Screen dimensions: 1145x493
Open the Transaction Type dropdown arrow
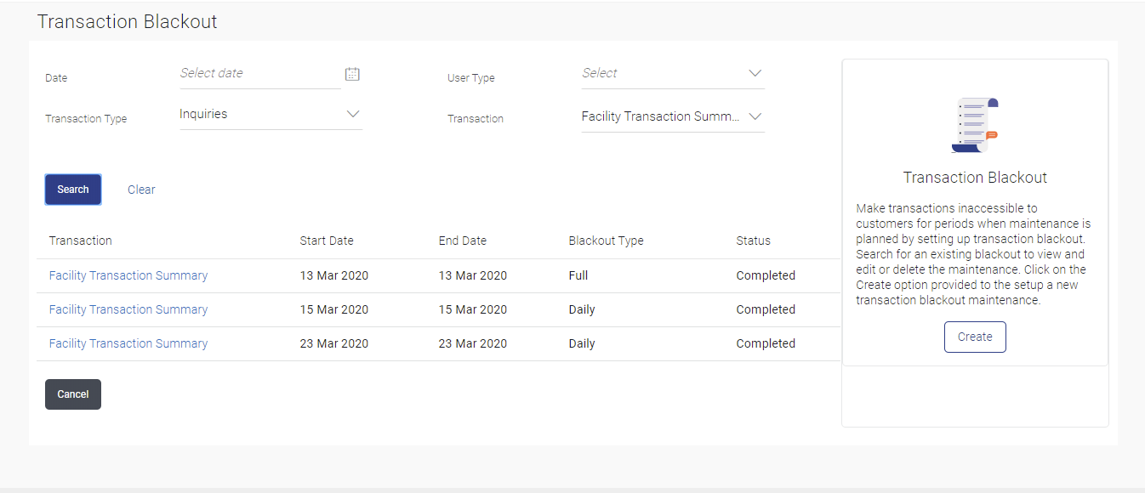pyautogui.click(x=353, y=114)
